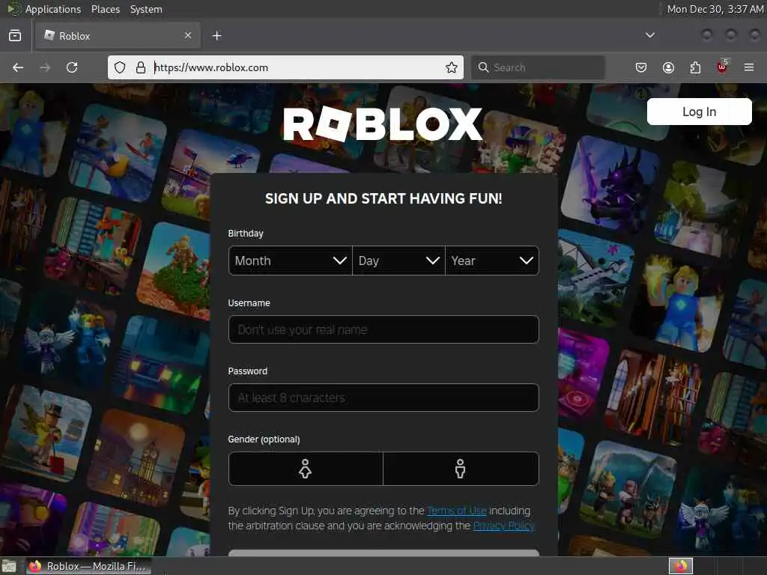The width and height of the screenshot is (767, 575).
Task: Select the Roblox browser tab
Action: (x=118, y=36)
